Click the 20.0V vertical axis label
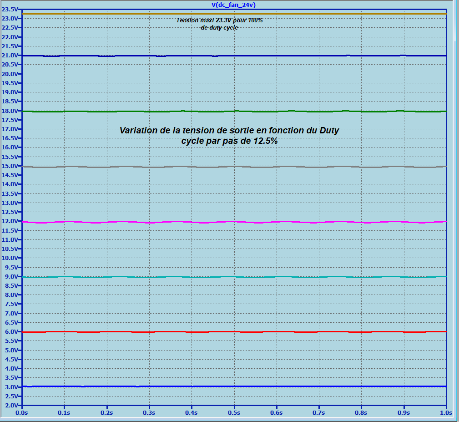 tap(10, 74)
